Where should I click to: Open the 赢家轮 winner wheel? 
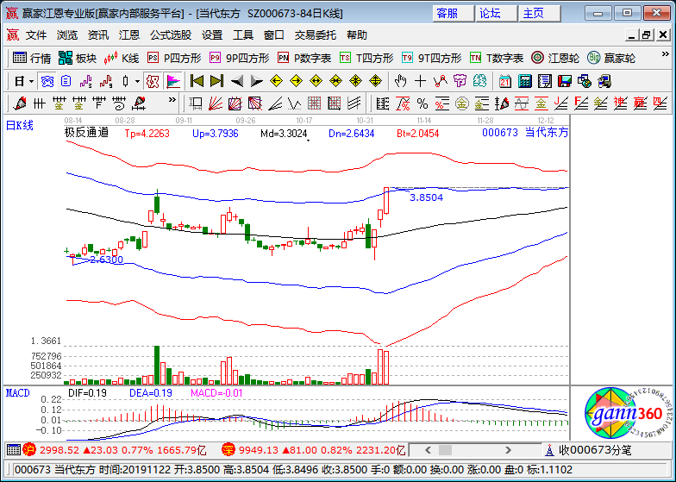(612, 58)
